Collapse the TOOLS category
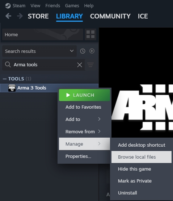This screenshot has width=173, height=201. pyautogui.click(x=5, y=79)
